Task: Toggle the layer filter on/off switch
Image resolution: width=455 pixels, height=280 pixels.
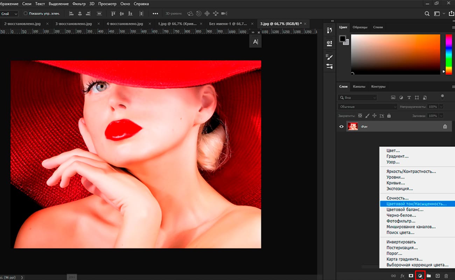Action: pyautogui.click(x=442, y=97)
